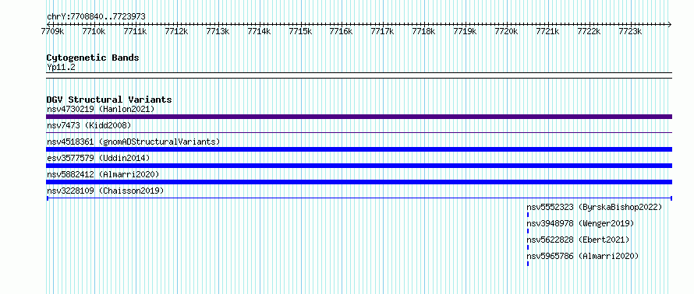The image size is (694, 294).
Task: Click nsv5882412 (Almarri2020) variant label
Action: (103, 174)
